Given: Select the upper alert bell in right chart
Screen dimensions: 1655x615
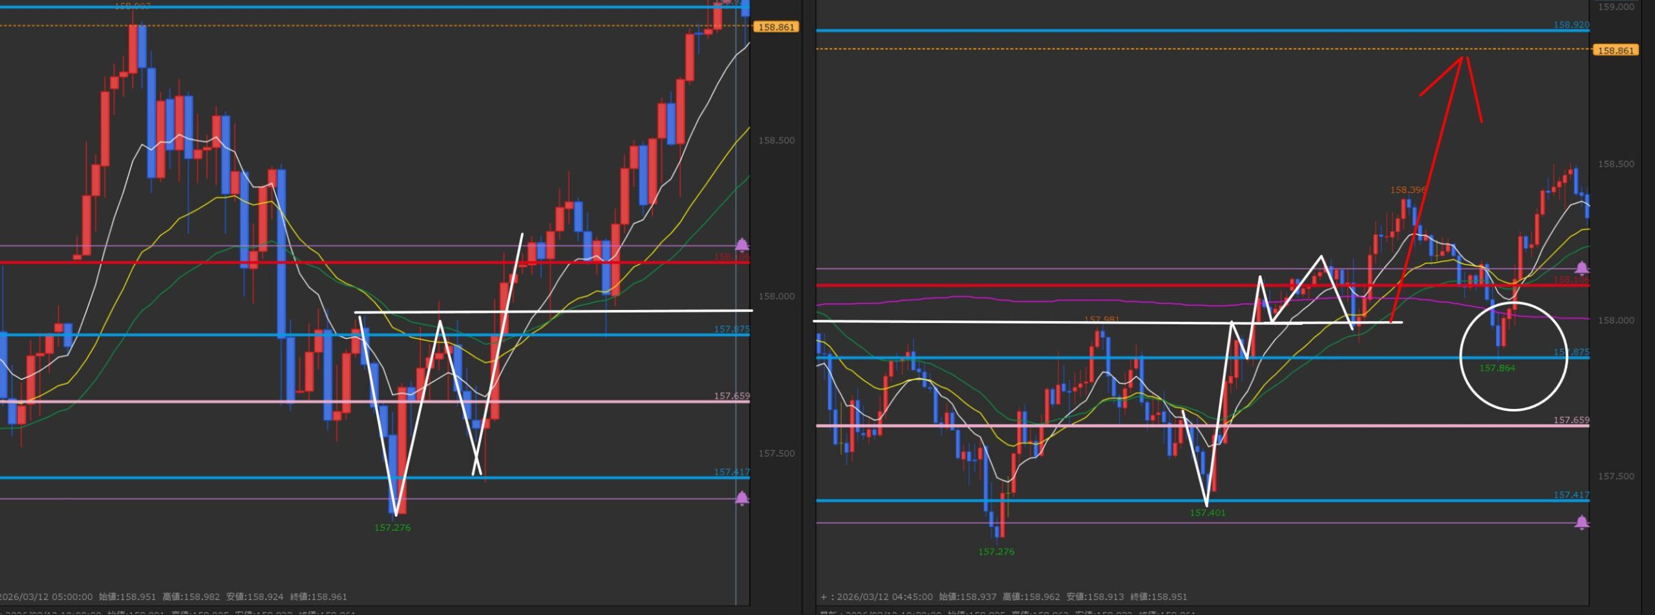Looking at the screenshot, I should pos(1581,267).
